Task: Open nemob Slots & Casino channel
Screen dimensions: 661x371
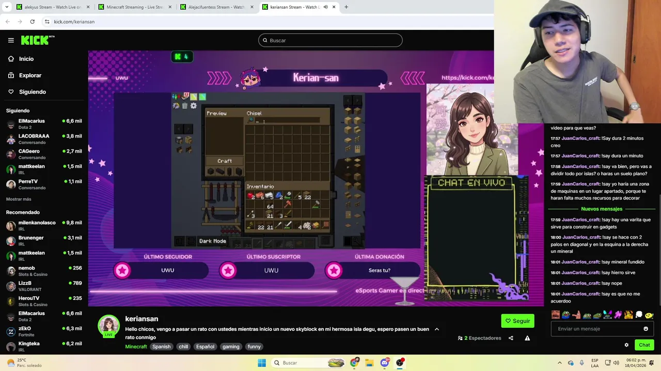Action: [x=44, y=271]
